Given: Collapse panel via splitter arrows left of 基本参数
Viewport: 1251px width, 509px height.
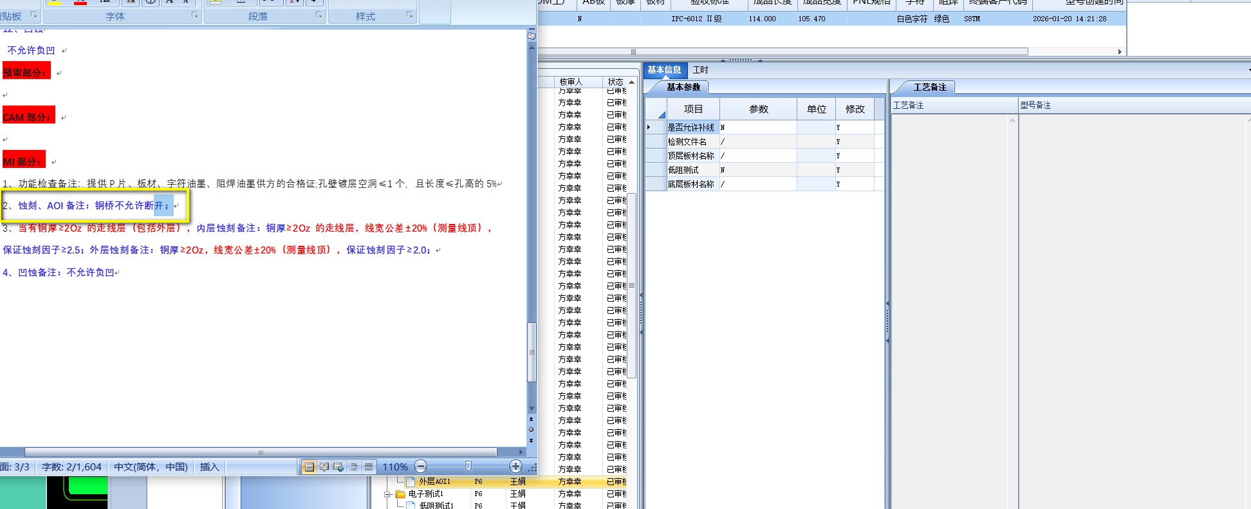Looking at the screenshot, I should click(x=641, y=314).
